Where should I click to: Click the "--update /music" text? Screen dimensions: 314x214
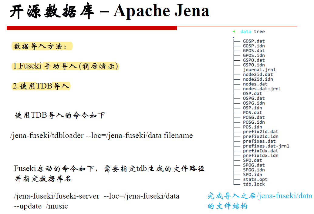tap(41, 206)
